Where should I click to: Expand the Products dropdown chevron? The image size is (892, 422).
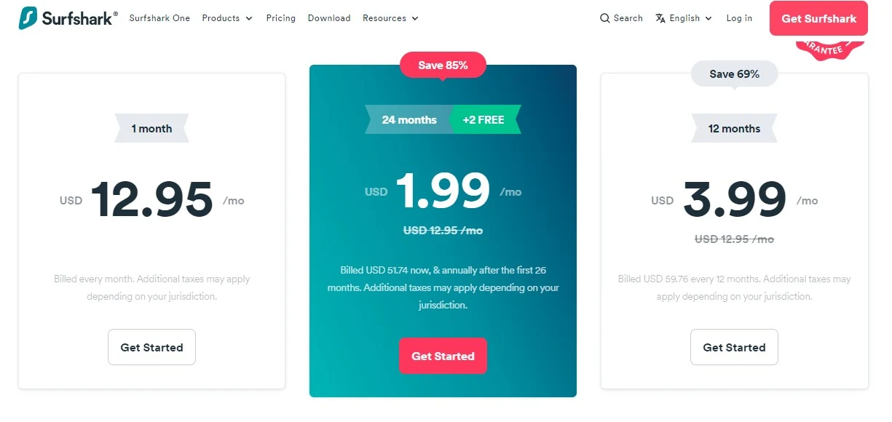point(249,18)
